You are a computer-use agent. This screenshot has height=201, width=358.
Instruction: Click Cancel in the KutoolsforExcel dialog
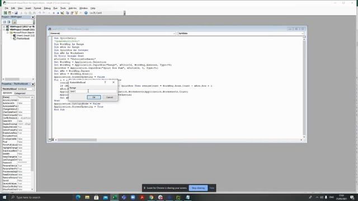pos(110,97)
